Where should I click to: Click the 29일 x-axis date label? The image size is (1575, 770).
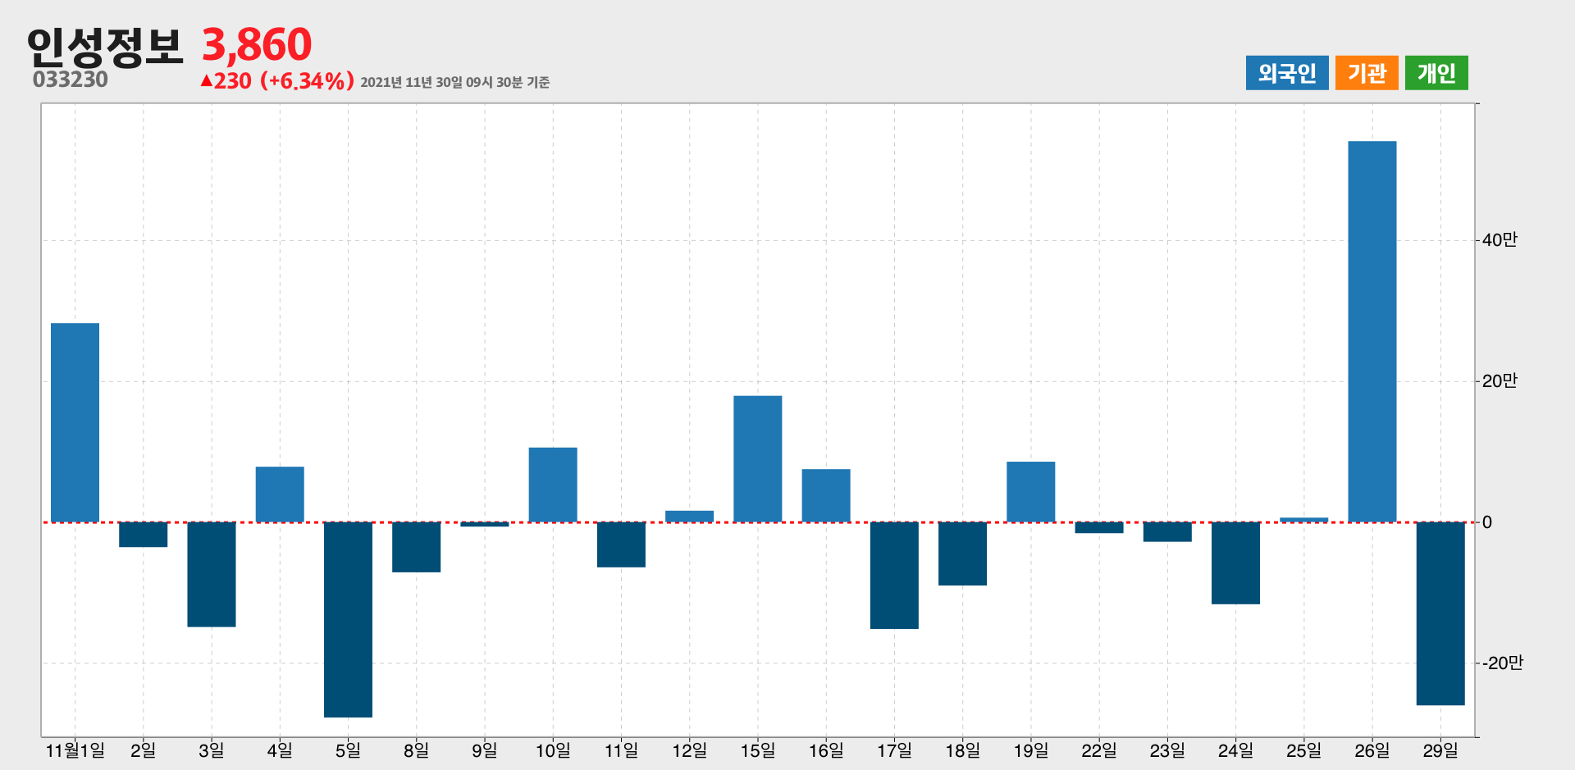tap(1440, 750)
